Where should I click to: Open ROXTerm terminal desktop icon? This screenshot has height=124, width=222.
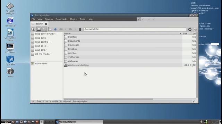pyautogui.click(x=10, y=48)
